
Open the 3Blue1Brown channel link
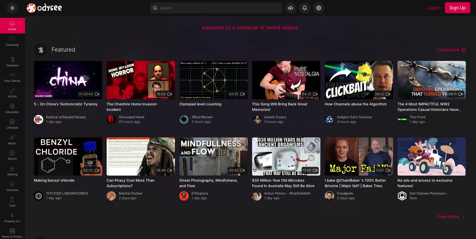[202, 117]
